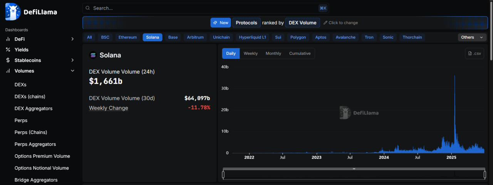
Task: Click the $1,661b 24h volume value
Action: (x=106, y=81)
